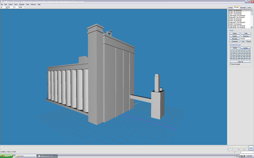
Task: Click the animation timeline slider handle
Action: 2,147
